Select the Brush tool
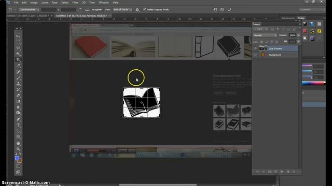The image size is (332, 186). pyautogui.click(x=18, y=78)
